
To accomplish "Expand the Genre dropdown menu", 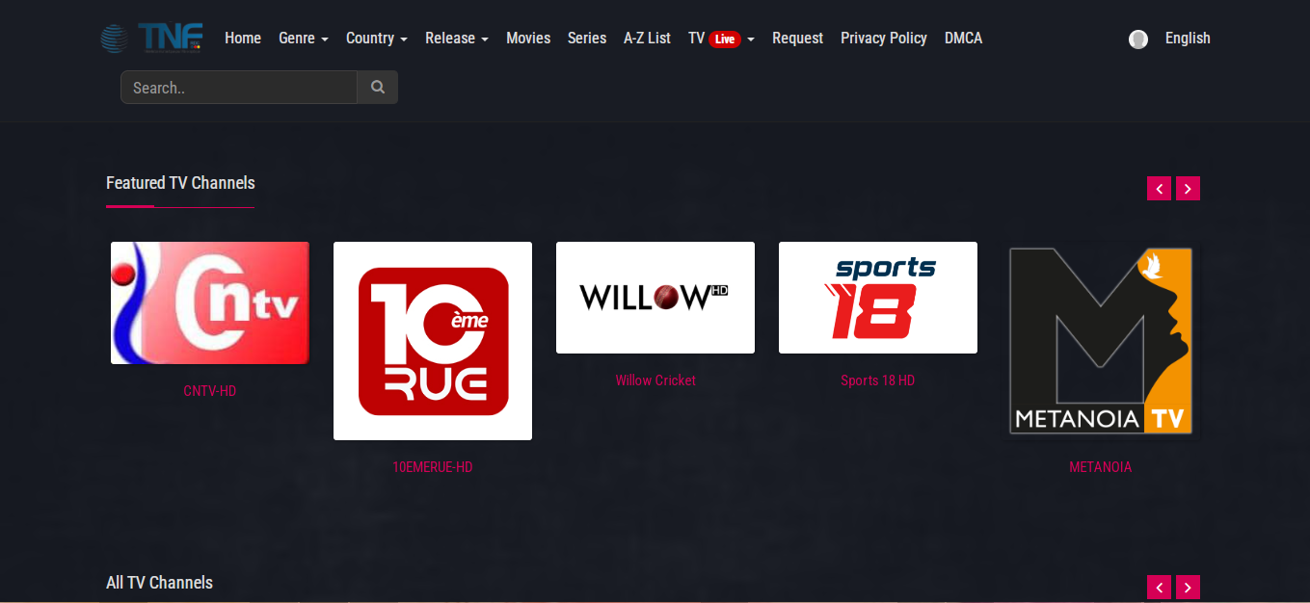I will click(x=304, y=39).
